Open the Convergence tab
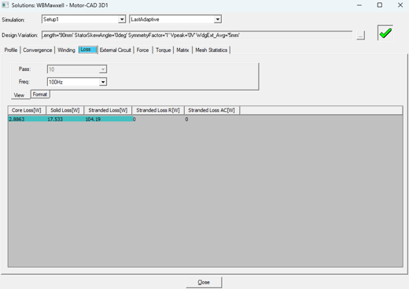Screen dimensions: 409x289 pos(38,50)
